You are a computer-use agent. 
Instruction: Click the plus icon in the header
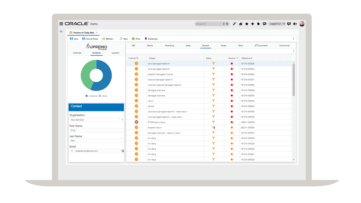click(252, 24)
